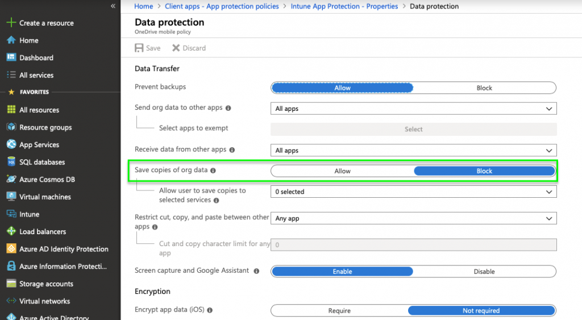Click the Load balancers icon
Image resolution: width=582 pixels, height=320 pixels.
pos(10,232)
